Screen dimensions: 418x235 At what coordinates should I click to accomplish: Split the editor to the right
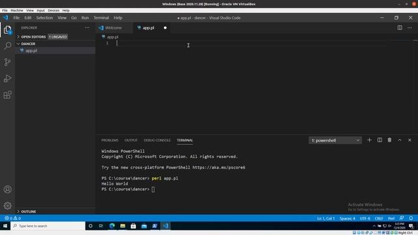(x=400, y=27)
